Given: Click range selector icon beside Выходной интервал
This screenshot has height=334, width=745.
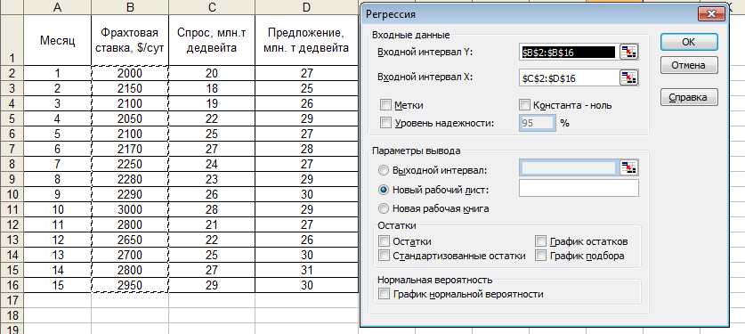Looking at the screenshot, I should (x=629, y=167).
